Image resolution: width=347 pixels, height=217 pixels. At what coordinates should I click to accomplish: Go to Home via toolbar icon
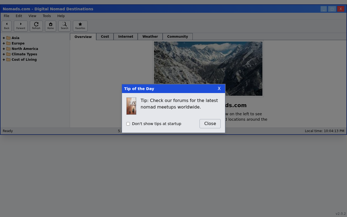pyautogui.click(x=50, y=24)
